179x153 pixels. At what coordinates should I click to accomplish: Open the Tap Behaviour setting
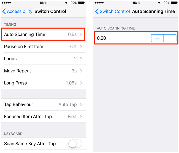(x=43, y=104)
